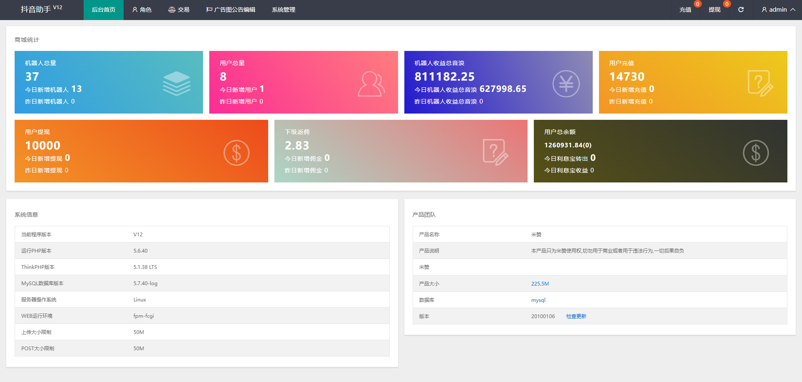Image resolution: width=802 pixels, height=382 pixels.
Task: Click the edit note icon on 用户充值 card
Action: (760, 83)
